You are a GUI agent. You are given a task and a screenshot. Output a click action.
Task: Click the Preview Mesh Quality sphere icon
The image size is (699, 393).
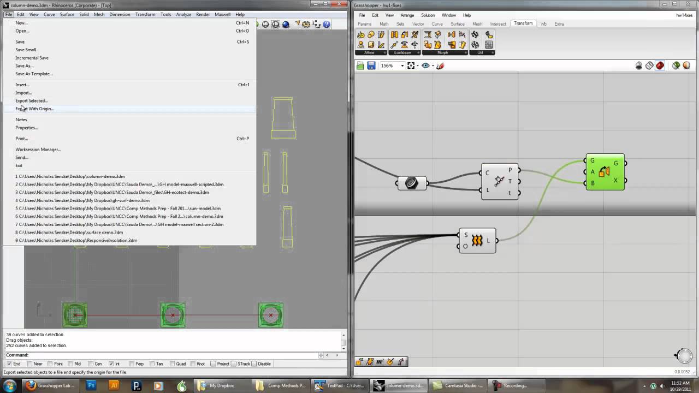click(x=687, y=65)
